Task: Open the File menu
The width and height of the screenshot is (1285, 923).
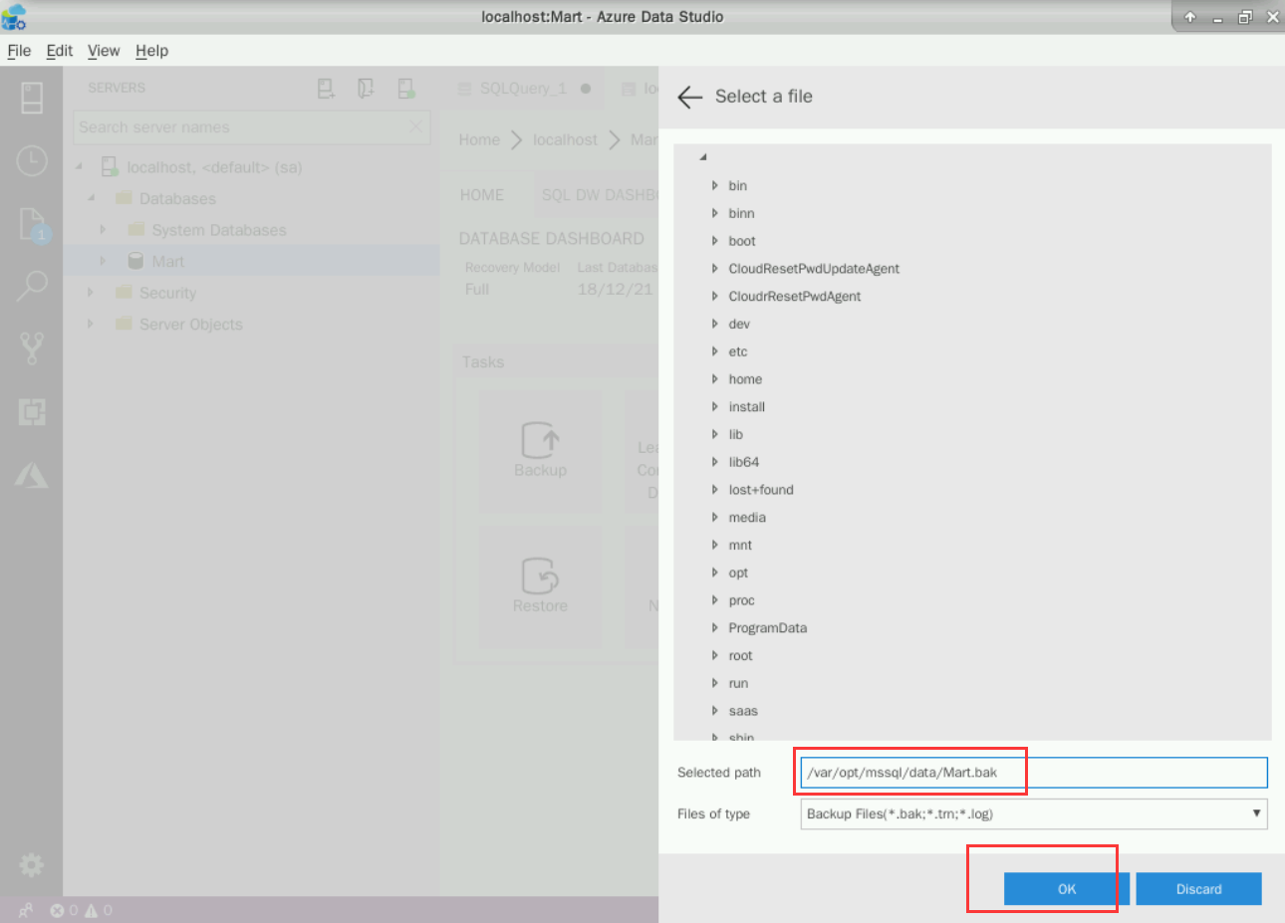Action: coord(19,51)
